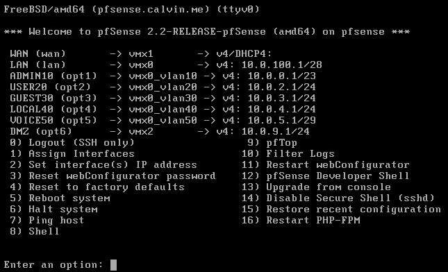Screen dimensions: 448x272
Task: Click the DMZ (opt6) interface row
Action: [160, 132]
